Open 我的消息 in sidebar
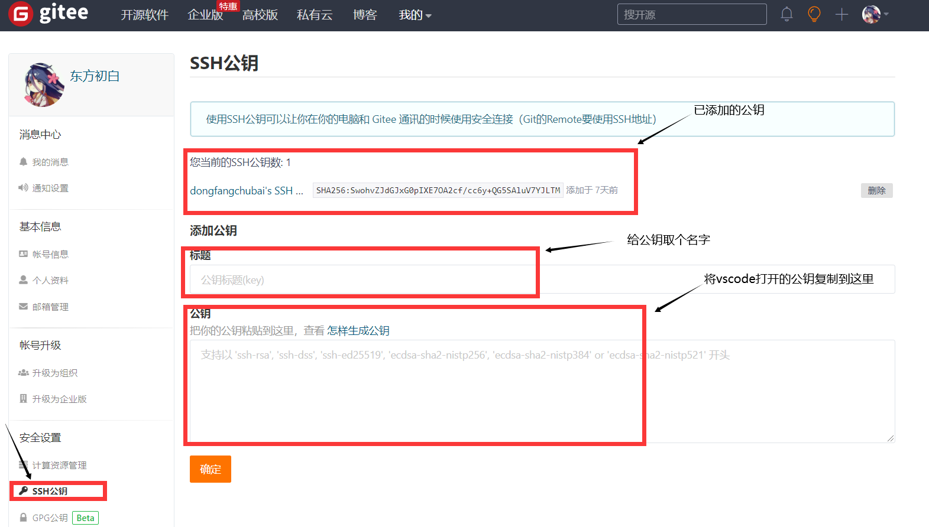The height and width of the screenshot is (527, 929). (x=50, y=162)
